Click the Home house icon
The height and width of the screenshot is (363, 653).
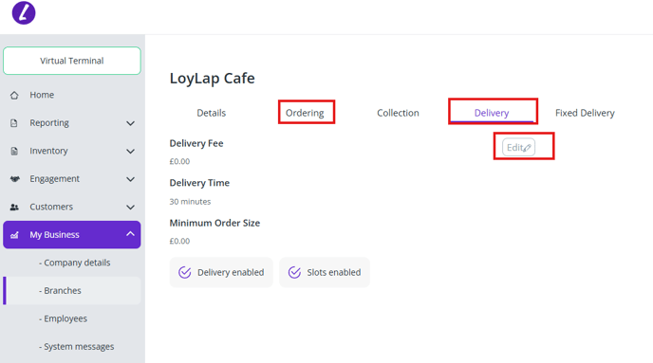pyautogui.click(x=14, y=95)
